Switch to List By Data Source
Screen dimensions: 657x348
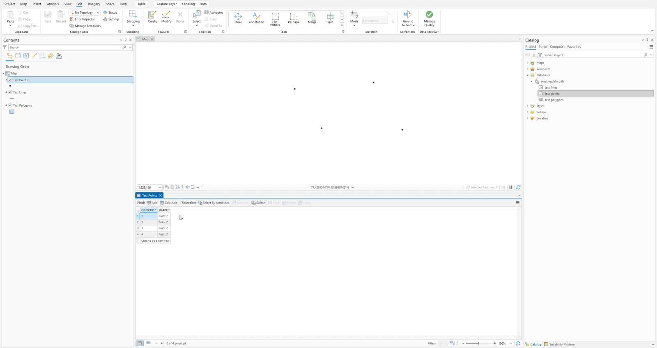(18, 56)
